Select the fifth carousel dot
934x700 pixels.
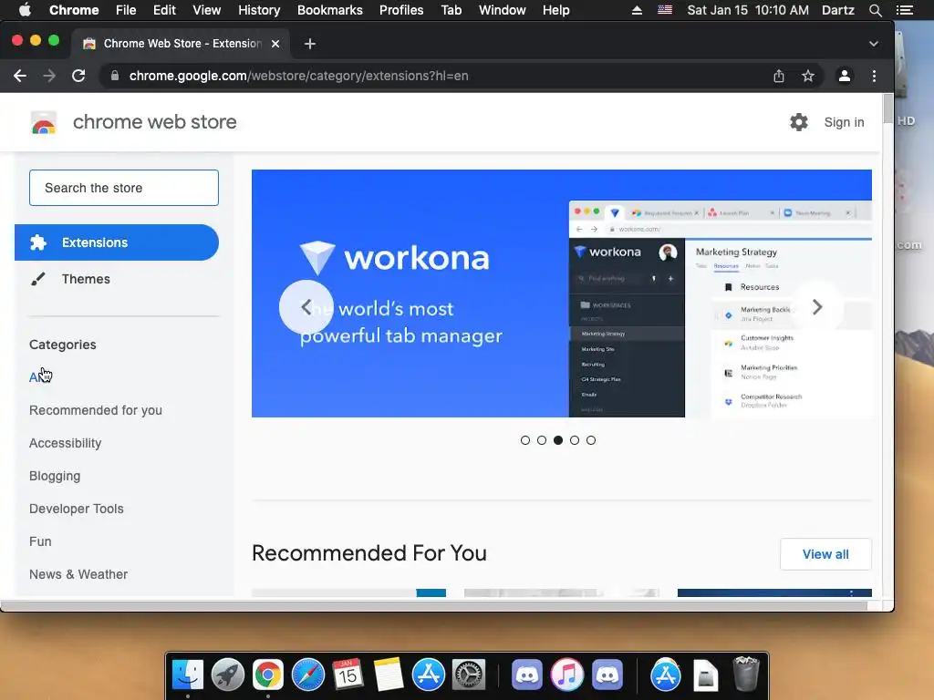coord(591,440)
